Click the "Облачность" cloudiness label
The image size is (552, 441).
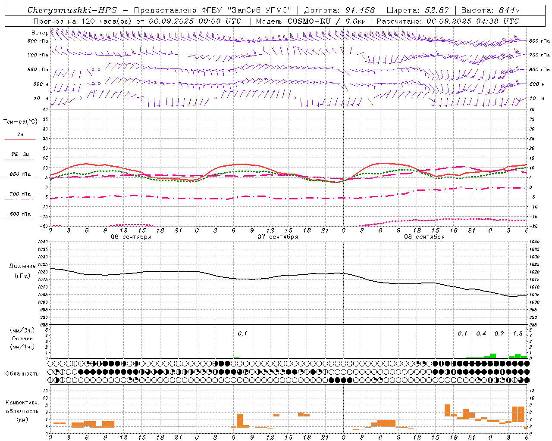tap(22, 374)
